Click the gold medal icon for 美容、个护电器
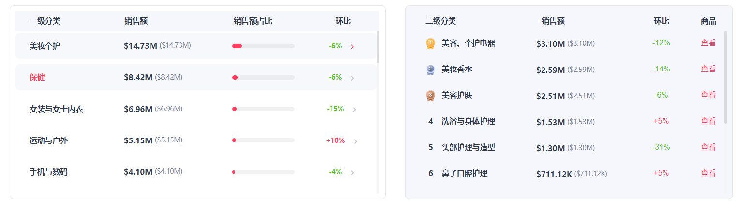Screen dimensions: 740x210 pos(431,43)
